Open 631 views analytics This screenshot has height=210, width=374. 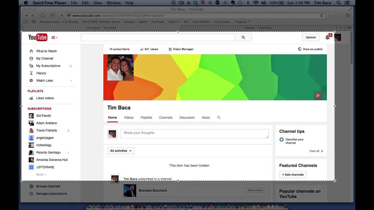(x=149, y=49)
